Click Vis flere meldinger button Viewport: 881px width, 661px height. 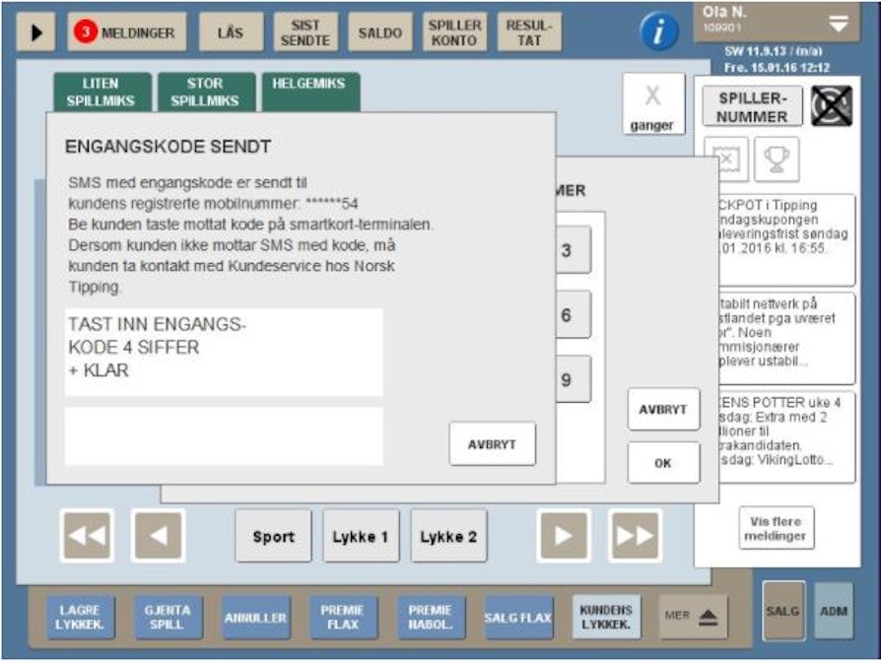tap(776, 529)
